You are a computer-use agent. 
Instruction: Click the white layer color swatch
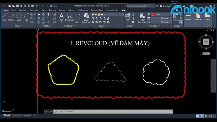[x=102, y=14]
